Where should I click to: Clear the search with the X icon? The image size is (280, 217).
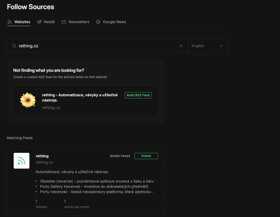click(x=181, y=46)
